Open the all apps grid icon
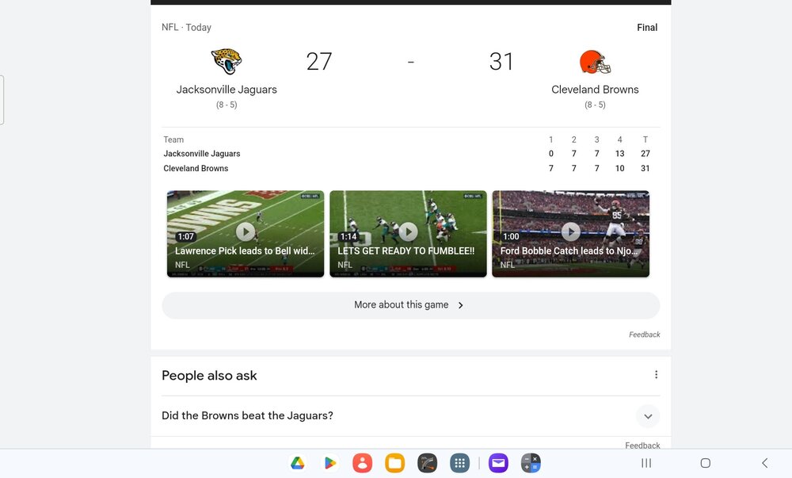This screenshot has height=478, width=792. [459, 463]
